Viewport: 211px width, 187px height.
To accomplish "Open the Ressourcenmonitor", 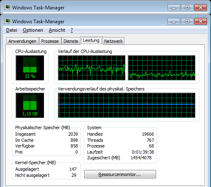I will (120, 174).
